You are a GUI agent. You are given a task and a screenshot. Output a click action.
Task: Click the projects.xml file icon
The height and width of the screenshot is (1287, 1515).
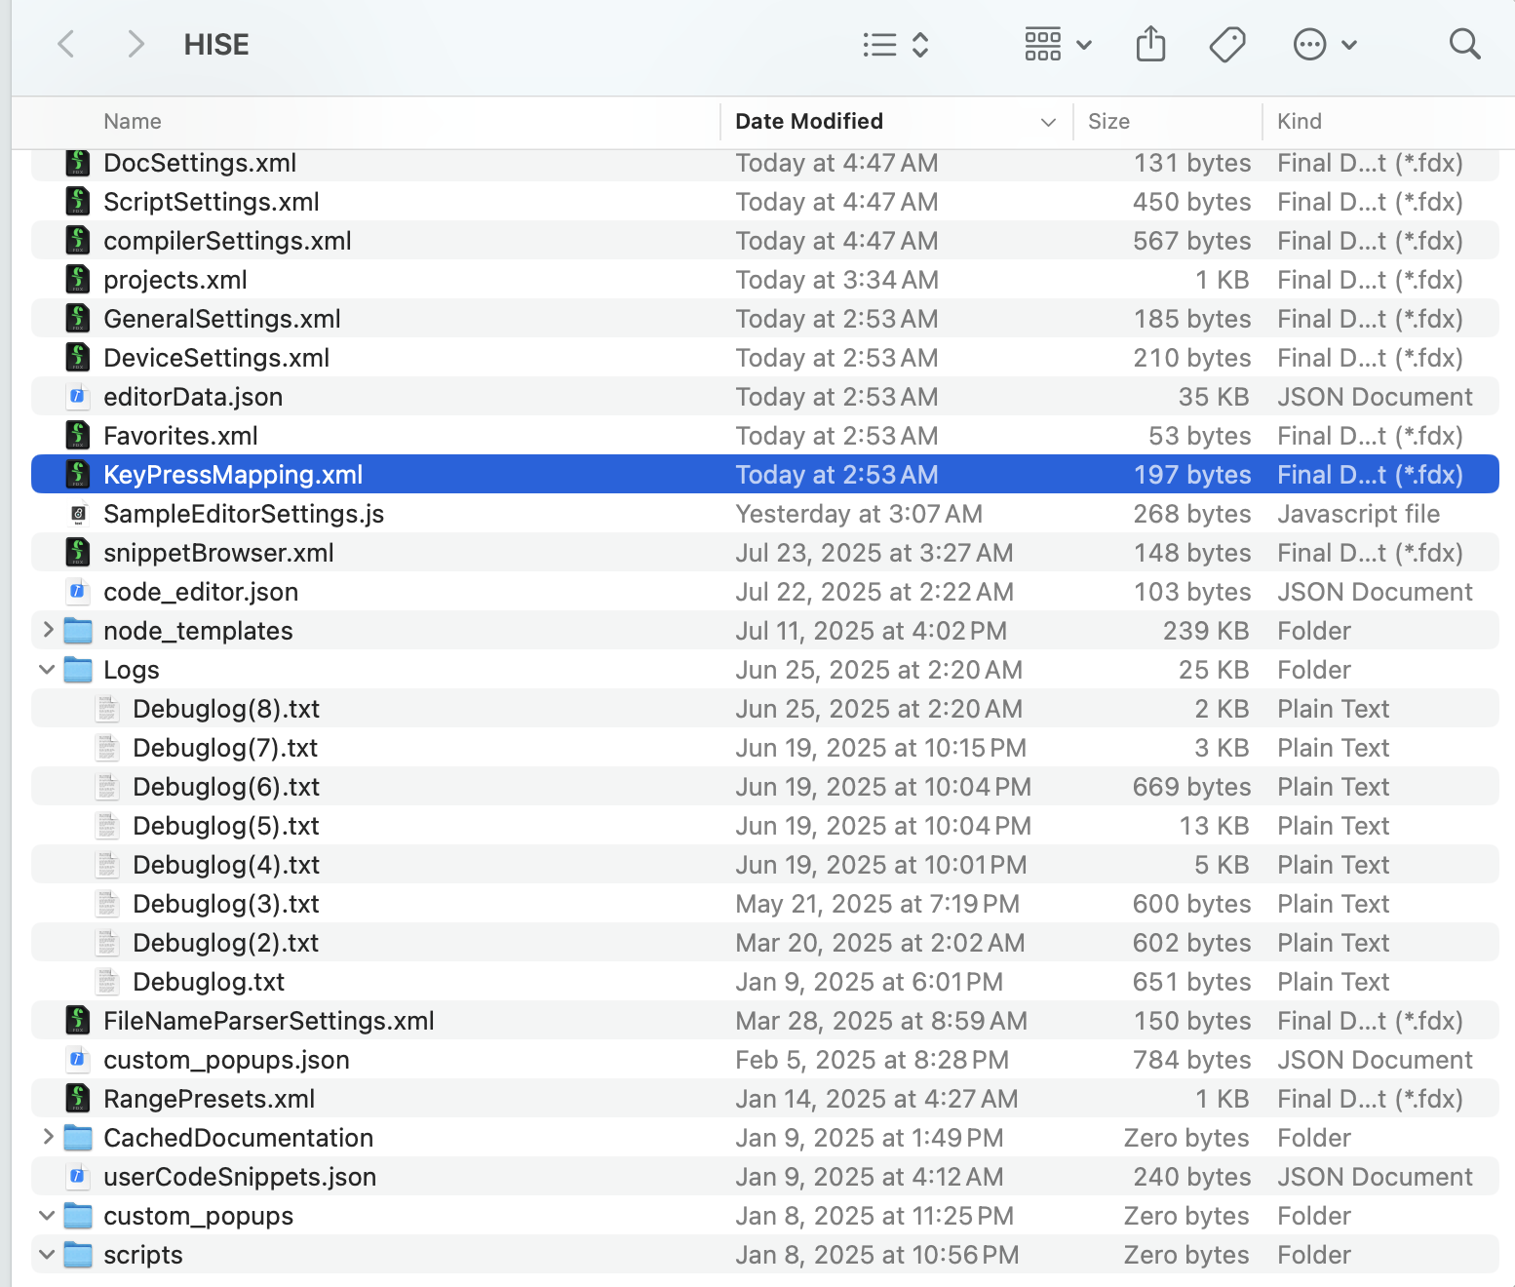coord(78,280)
